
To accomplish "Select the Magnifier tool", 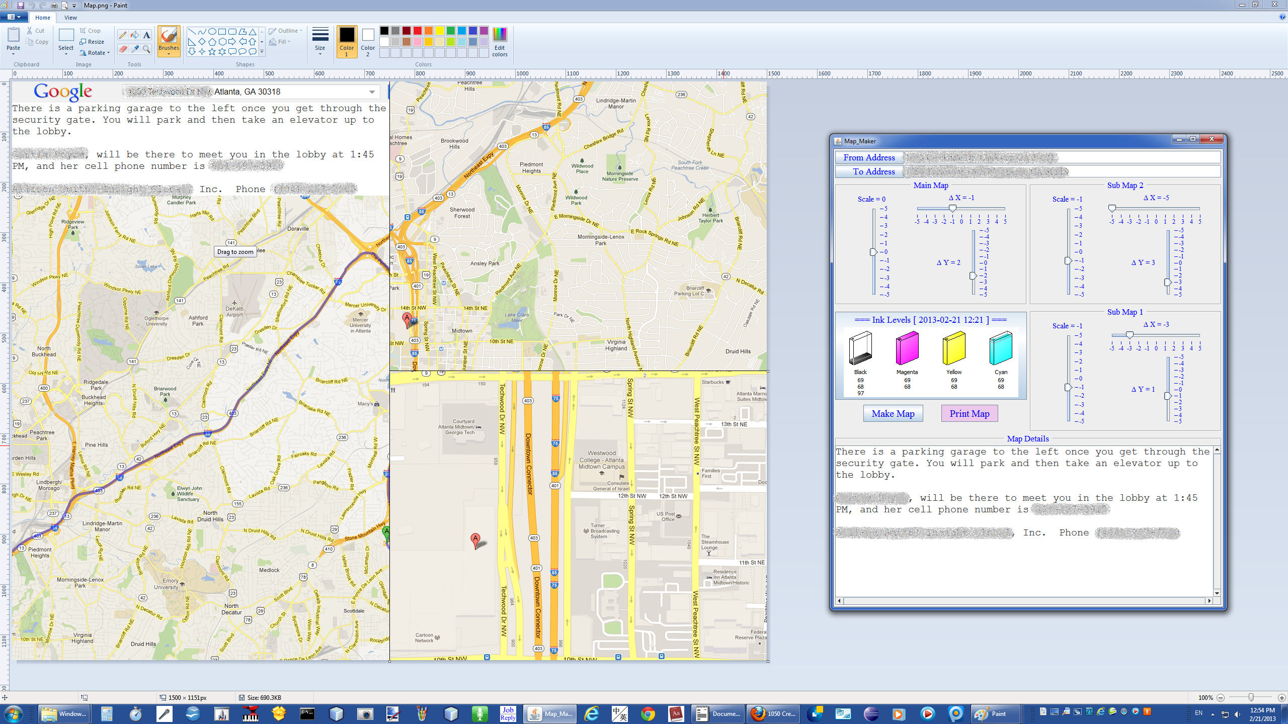I will (146, 49).
